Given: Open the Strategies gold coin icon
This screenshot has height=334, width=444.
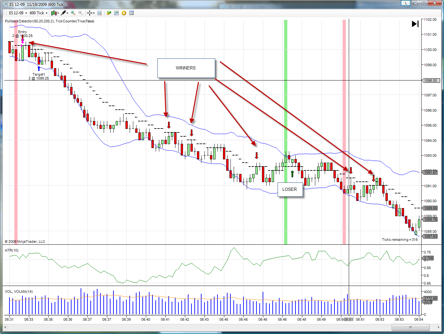Looking at the screenshot, I should pyautogui.click(x=124, y=13).
